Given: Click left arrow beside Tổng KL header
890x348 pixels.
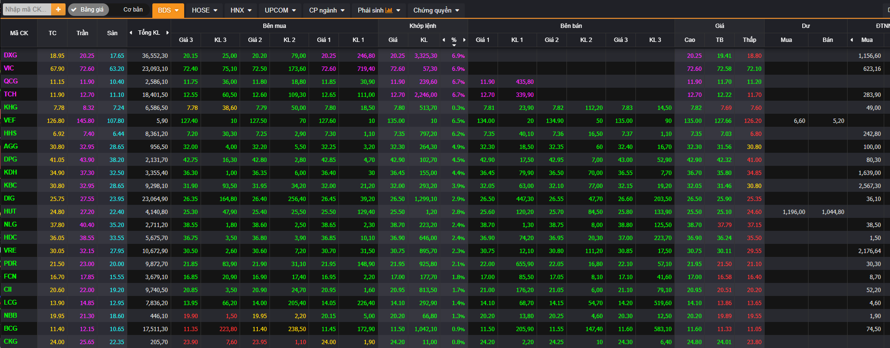Looking at the screenshot, I should pos(131,33).
